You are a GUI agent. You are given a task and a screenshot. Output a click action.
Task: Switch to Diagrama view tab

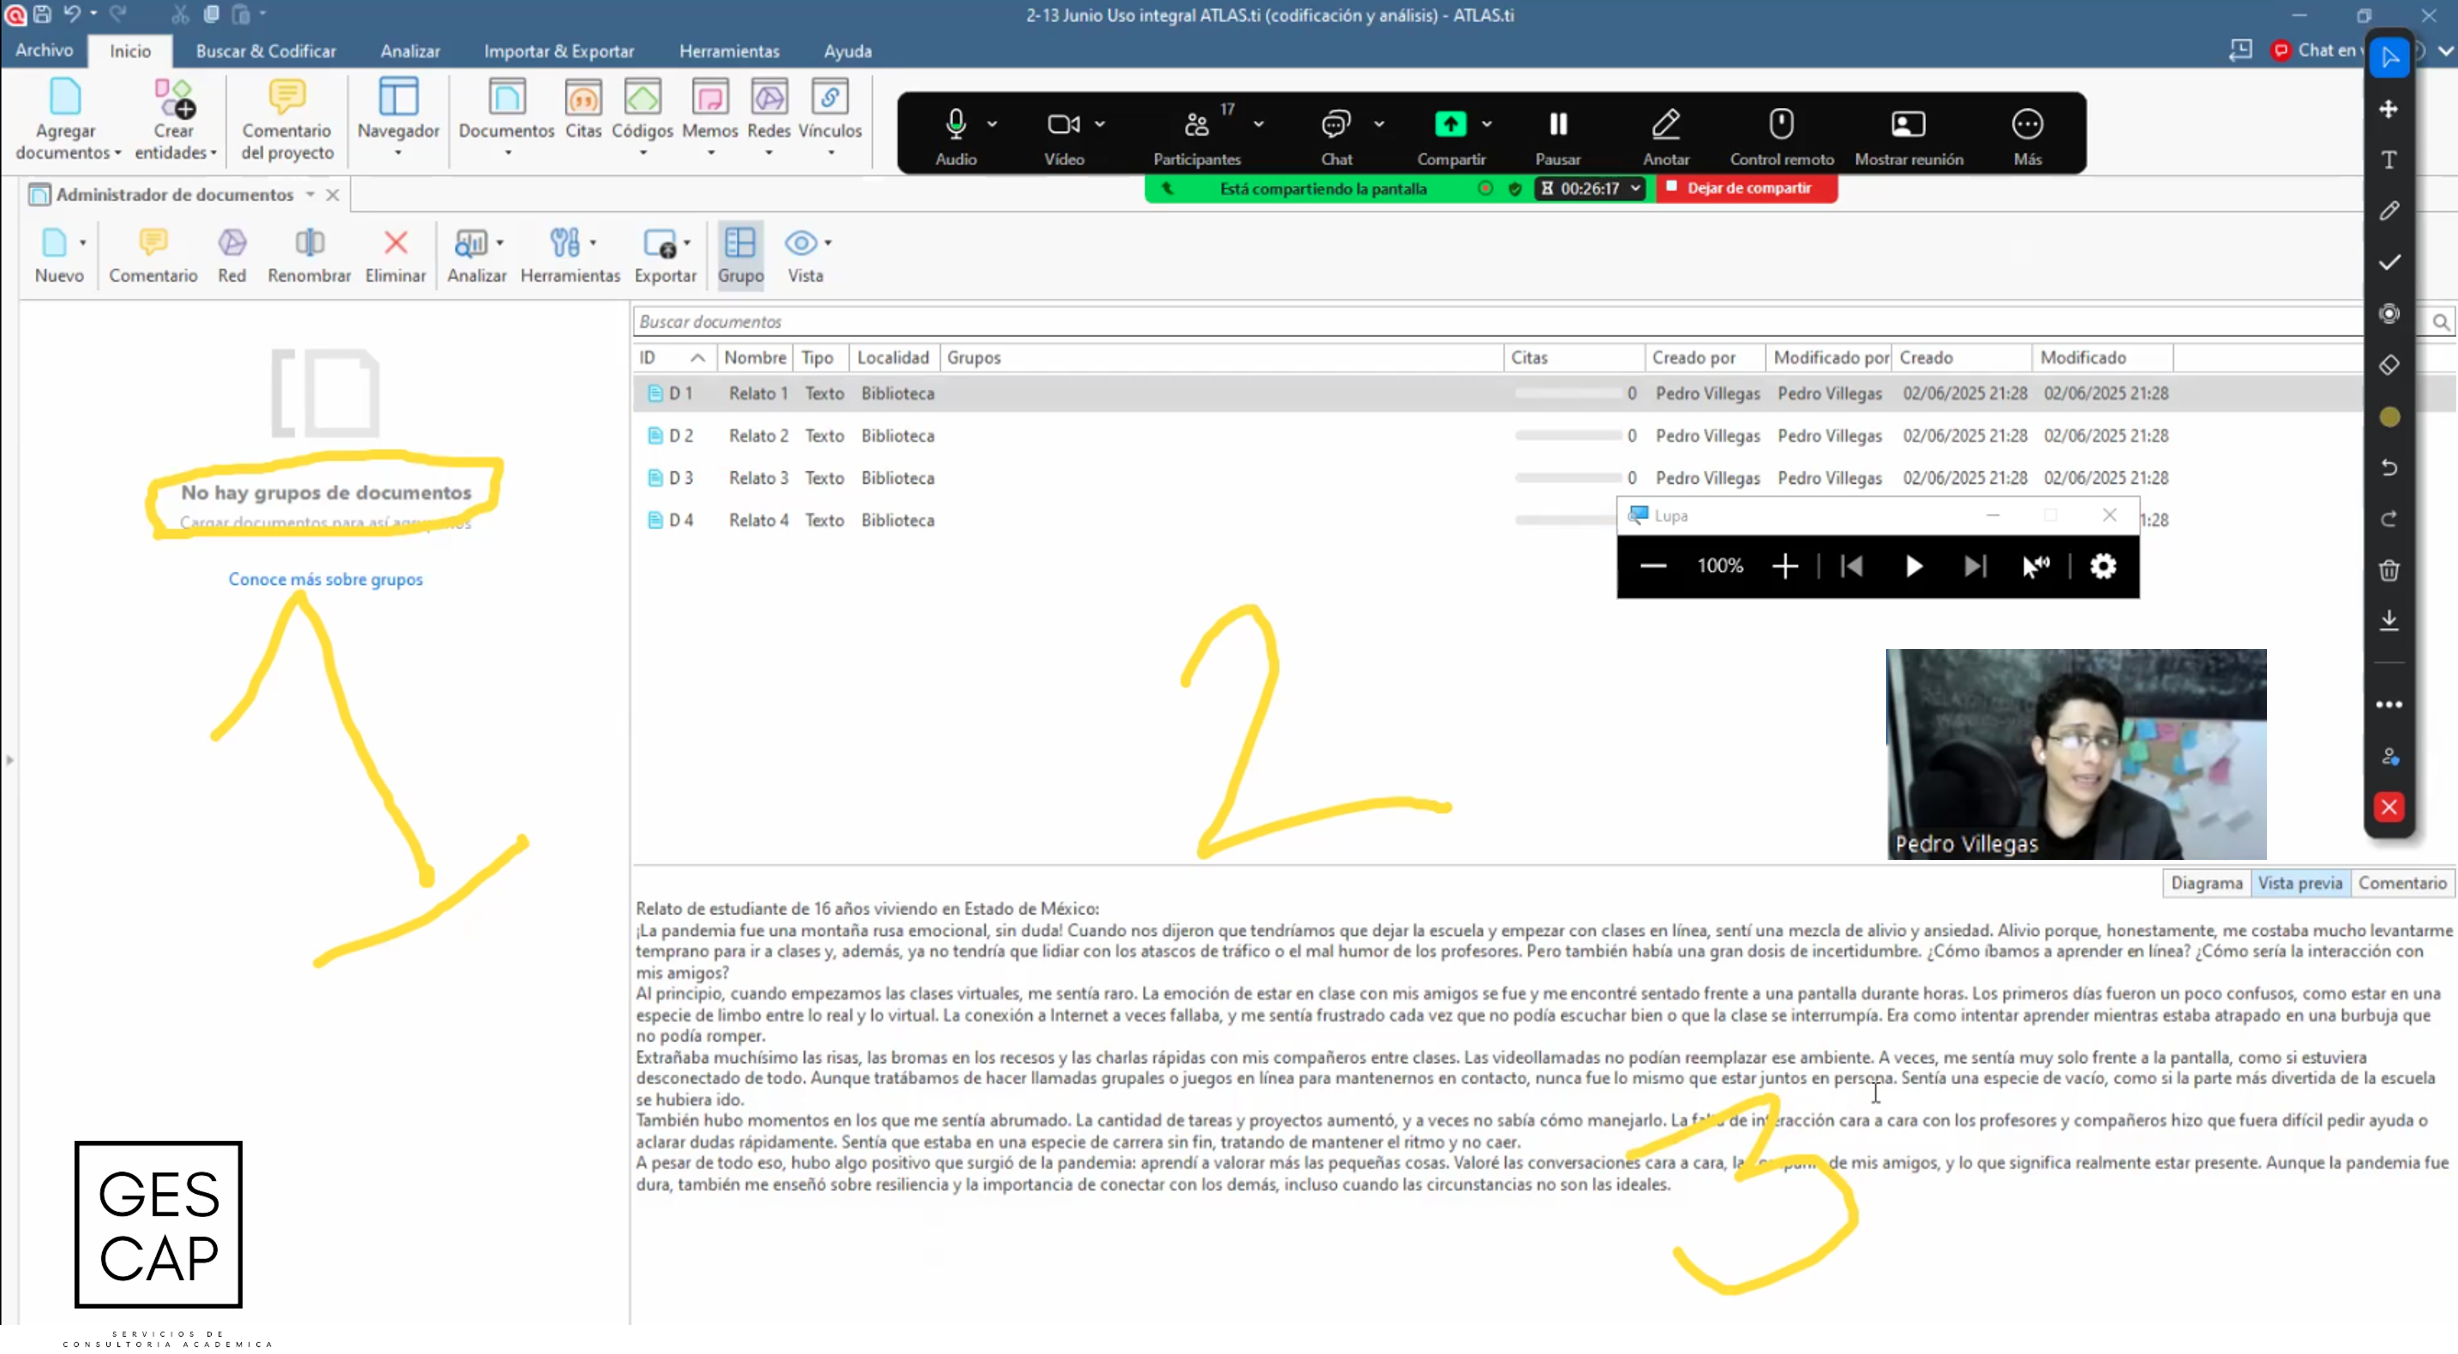point(2206,883)
